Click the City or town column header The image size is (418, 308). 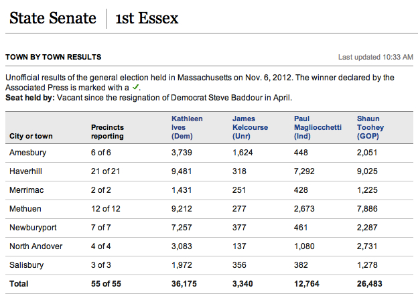[31, 136]
